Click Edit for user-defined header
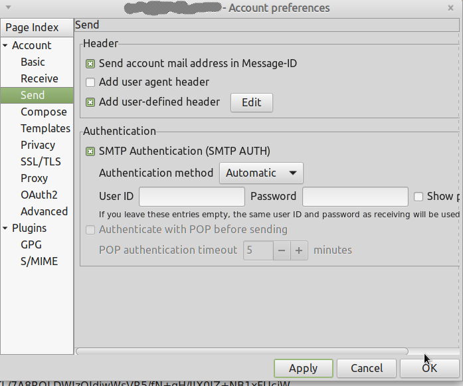Image resolution: width=463 pixels, height=386 pixels. 251,102
